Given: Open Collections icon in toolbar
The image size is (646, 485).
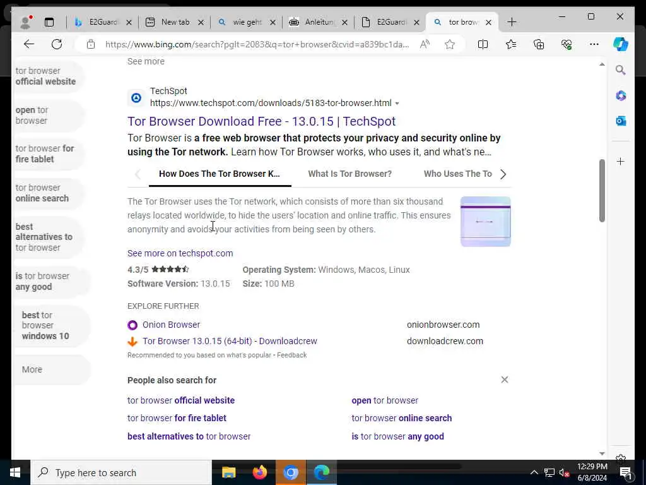Looking at the screenshot, I should 539,44.
